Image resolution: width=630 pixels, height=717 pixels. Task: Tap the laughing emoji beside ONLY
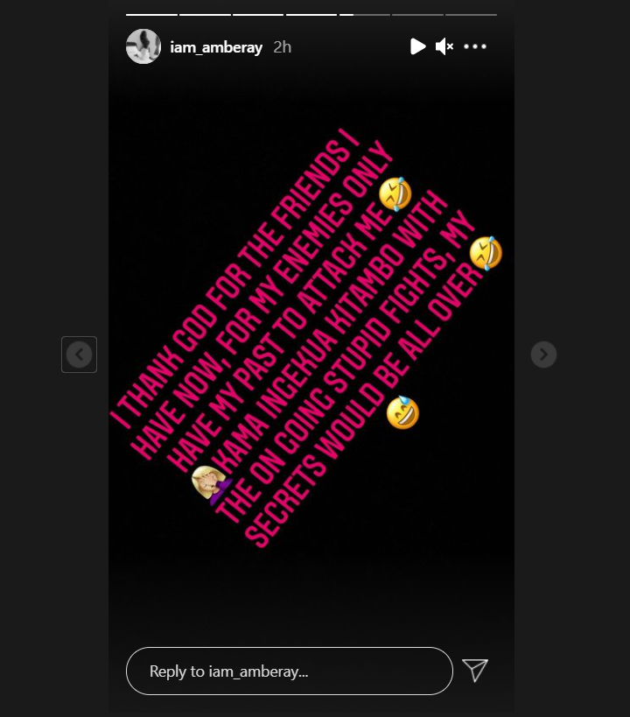coord(395,193)
